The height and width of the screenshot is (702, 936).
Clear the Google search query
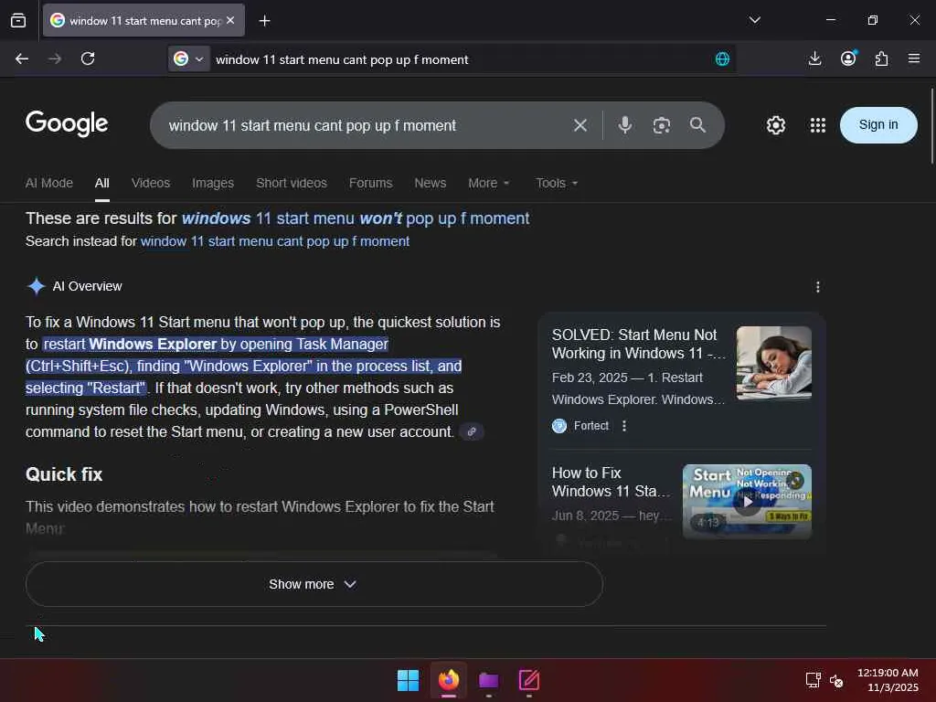[580, 125]
